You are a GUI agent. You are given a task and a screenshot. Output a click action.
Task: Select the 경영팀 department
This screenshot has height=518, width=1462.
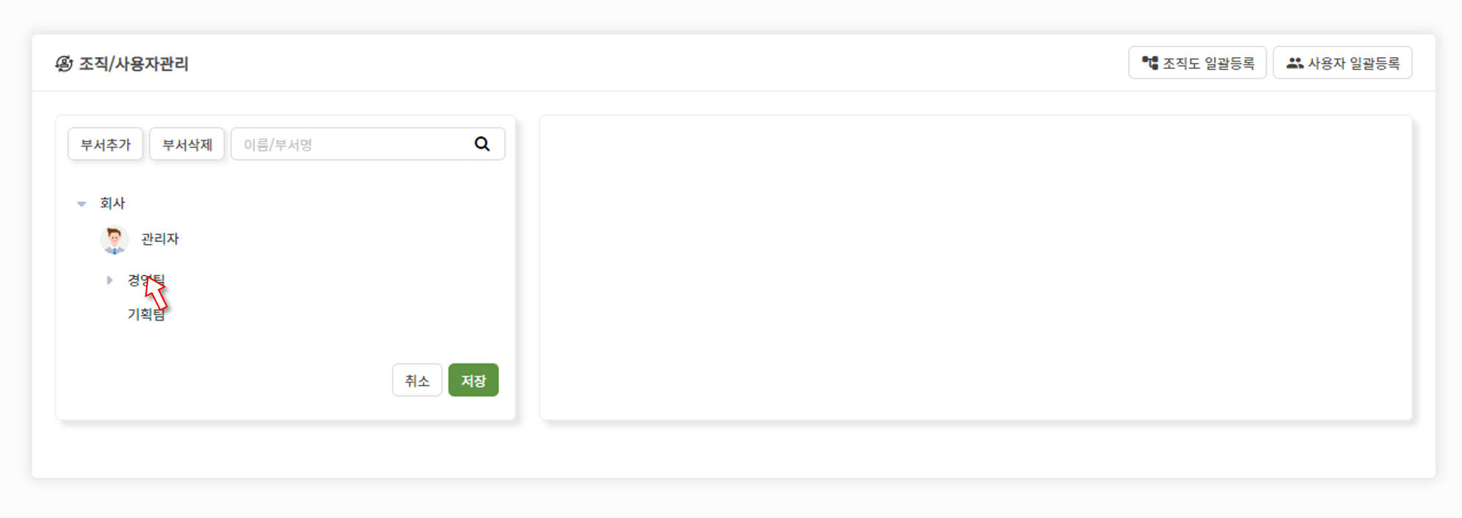point(146,280)
